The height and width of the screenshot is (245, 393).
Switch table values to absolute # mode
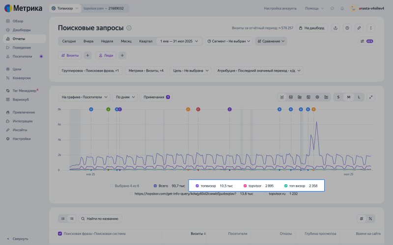pyautogui.click(x=362, y=219)
